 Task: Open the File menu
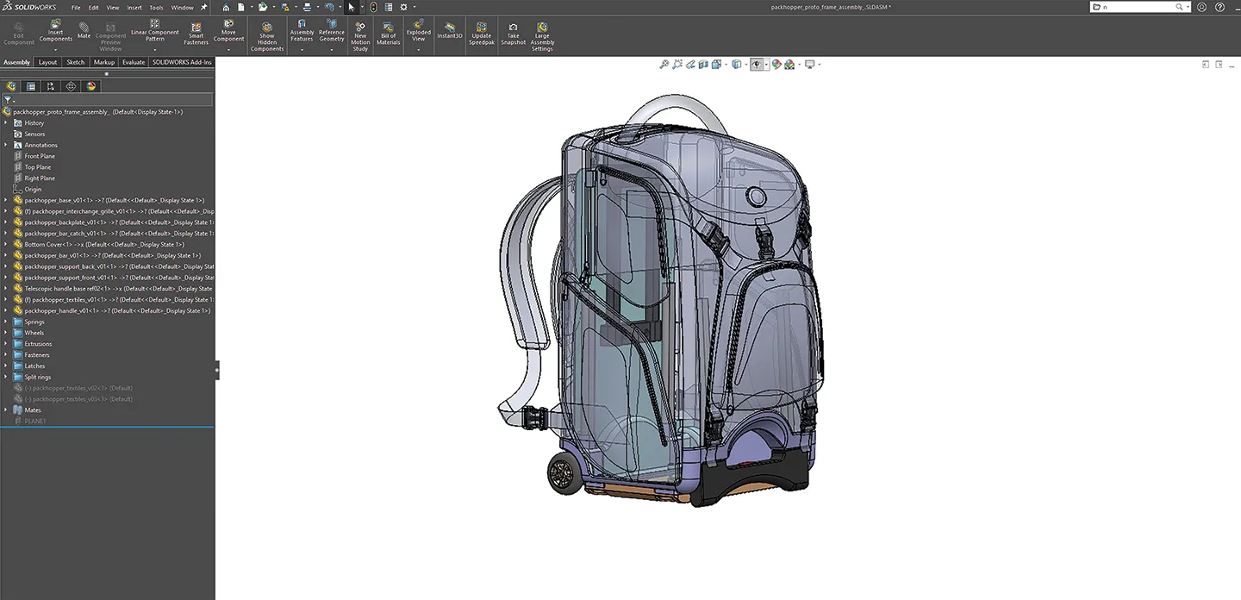76,7
